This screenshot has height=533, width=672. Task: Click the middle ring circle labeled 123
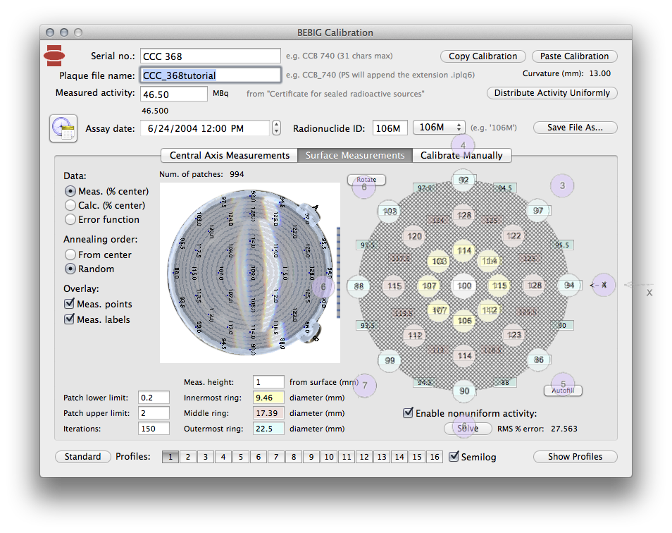(515, 335)
